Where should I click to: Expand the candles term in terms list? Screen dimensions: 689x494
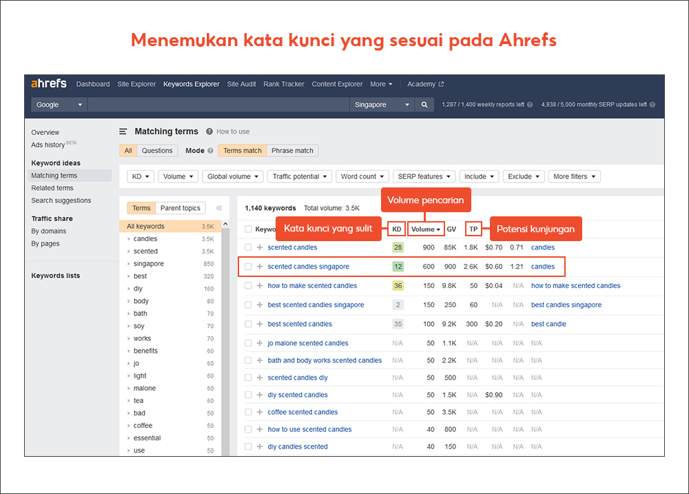coord(129,239)
